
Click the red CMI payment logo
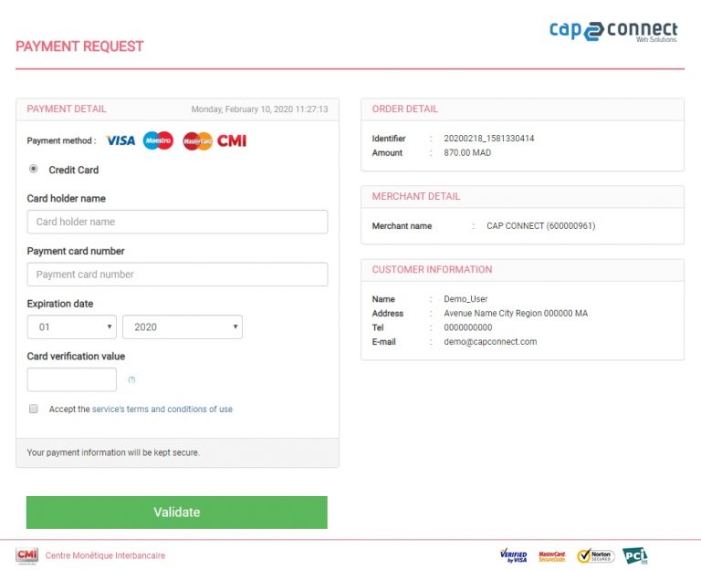(x=232, y=140)
